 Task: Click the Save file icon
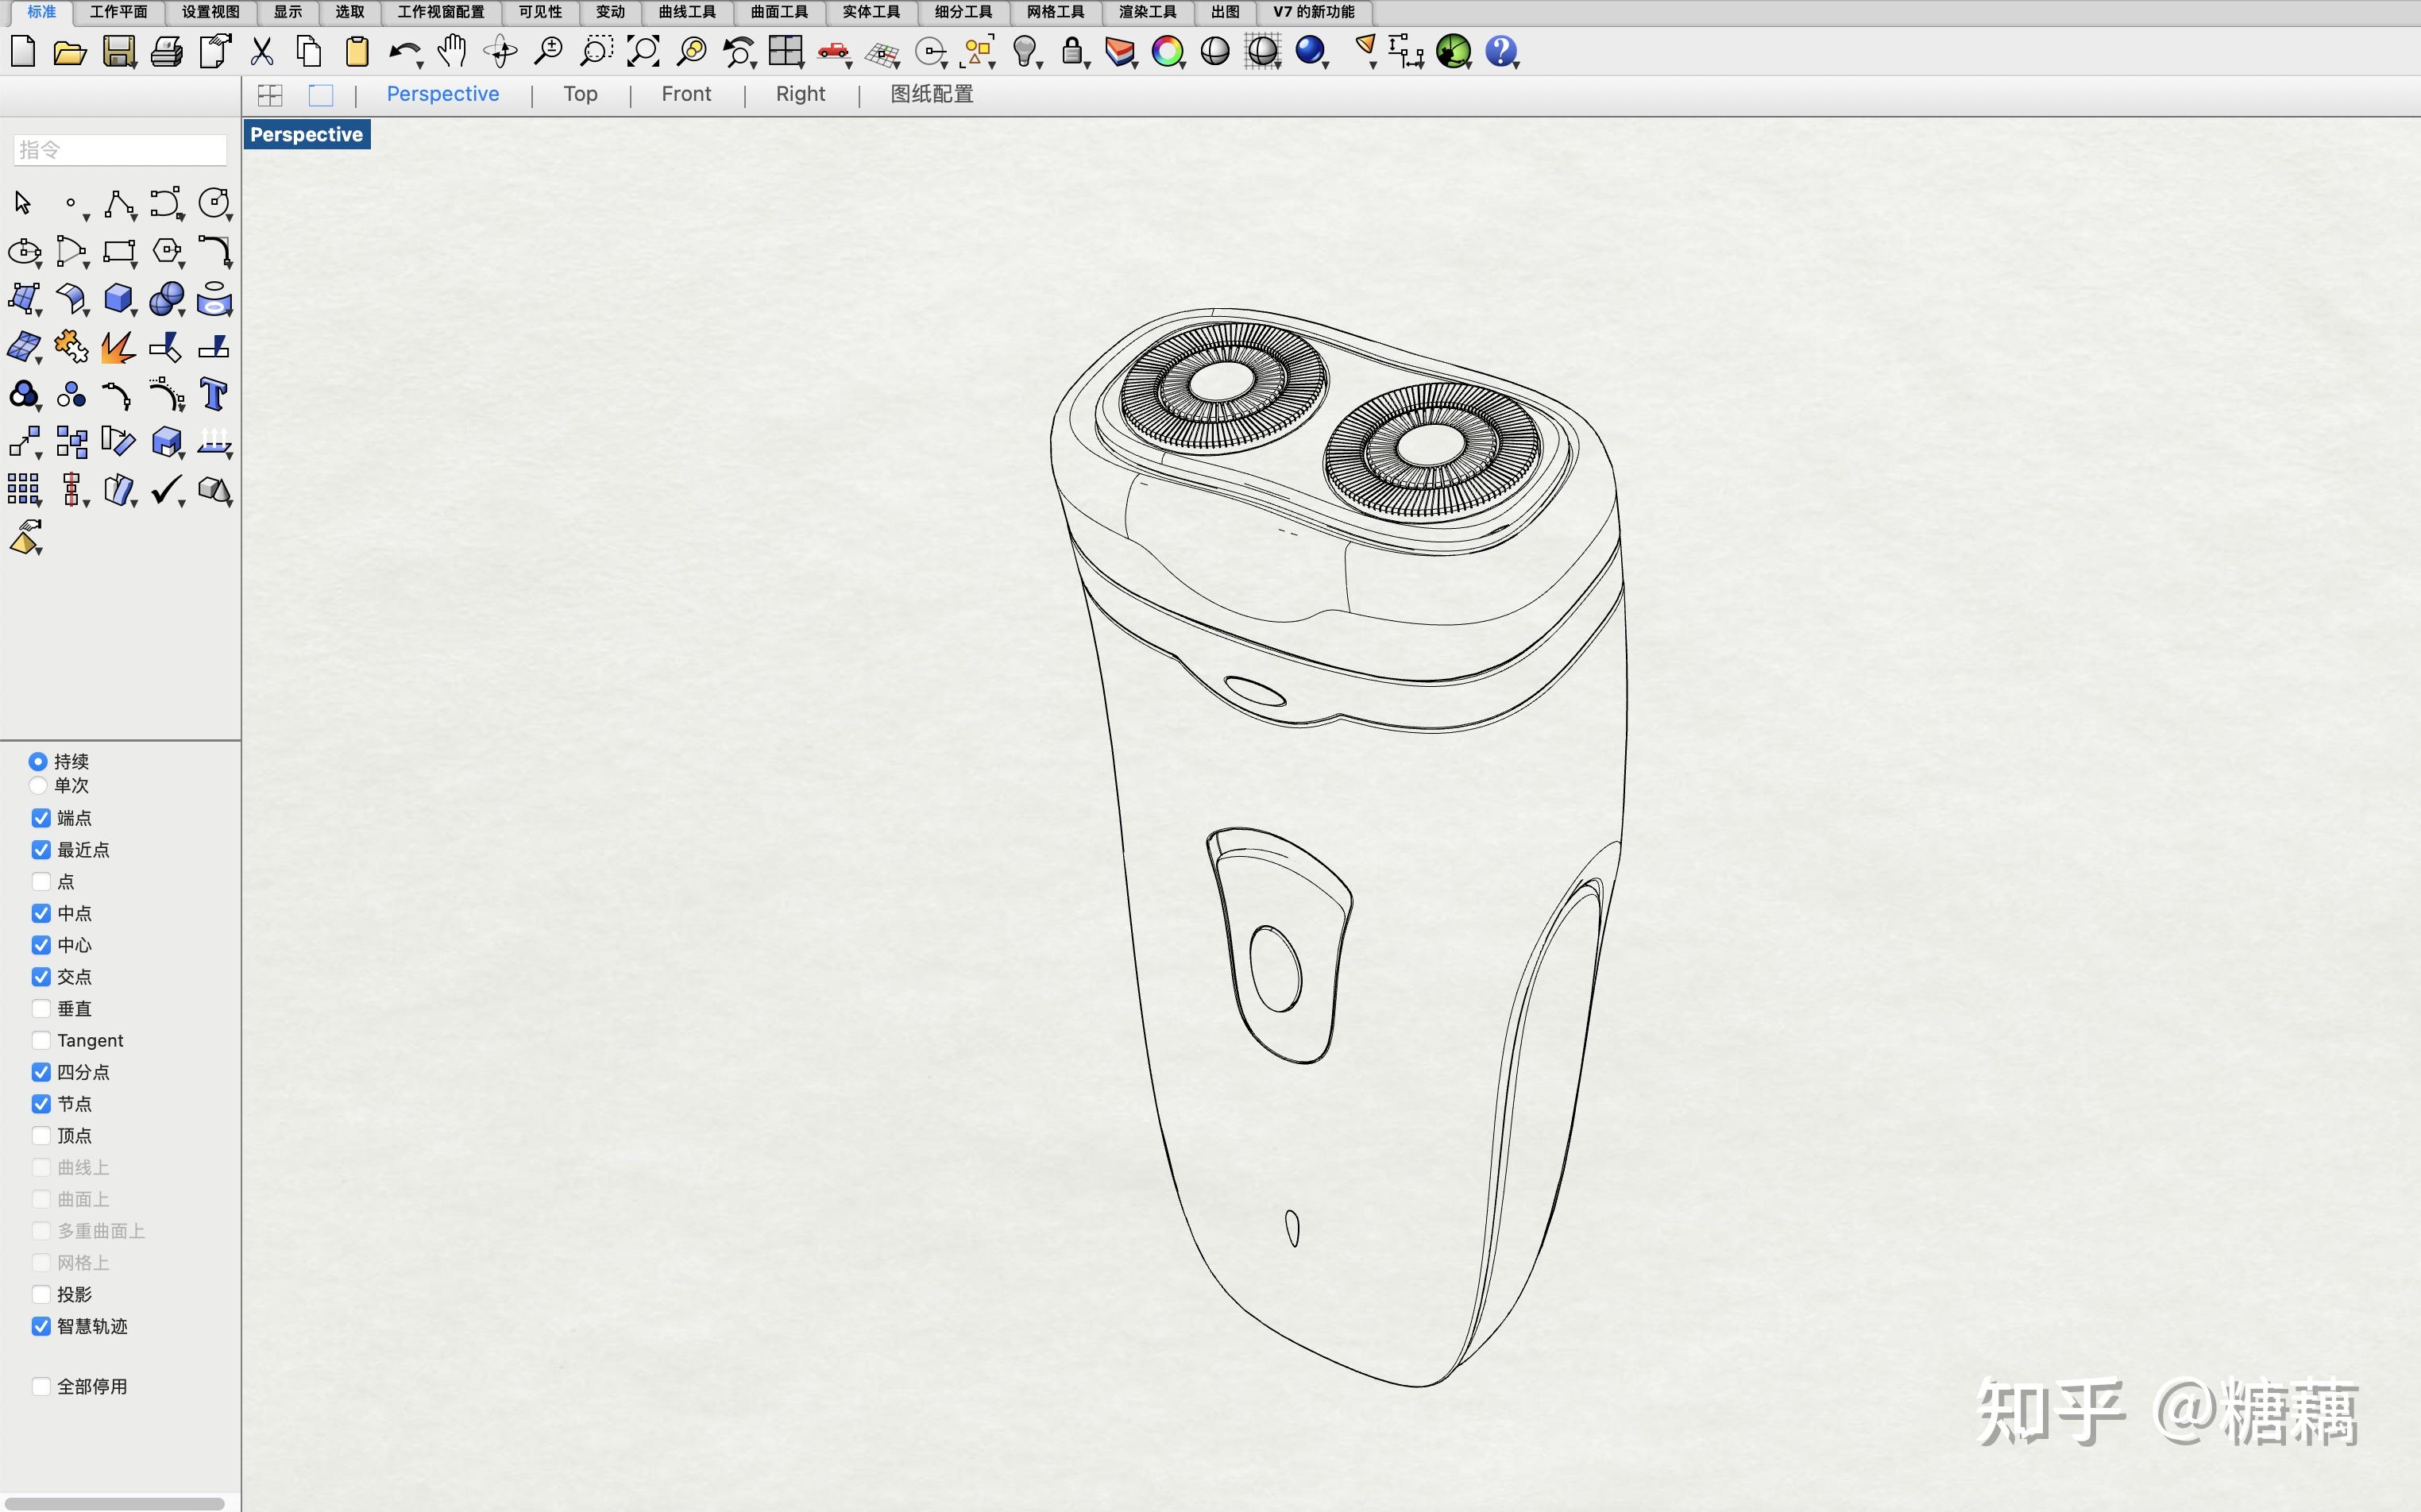[119, 51]
